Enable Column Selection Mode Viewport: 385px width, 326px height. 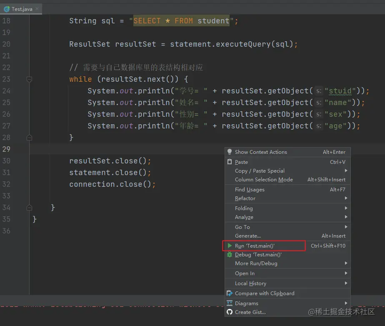(287, 180)
